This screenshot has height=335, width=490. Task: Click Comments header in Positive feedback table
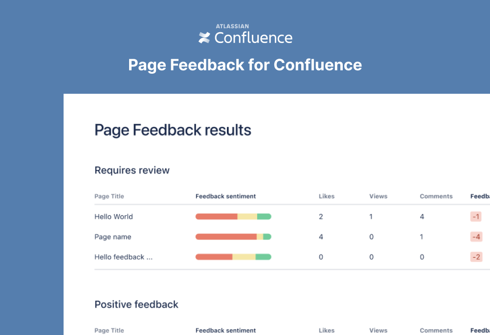point(436,330)
